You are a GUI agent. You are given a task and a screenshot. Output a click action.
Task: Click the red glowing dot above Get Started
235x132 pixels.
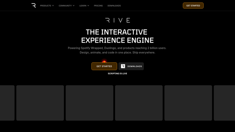click(x=104, y=62)
